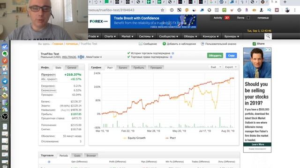Click the Сообщение envelope icon
The width and height of the screenshot is (300, 168).
141,44
